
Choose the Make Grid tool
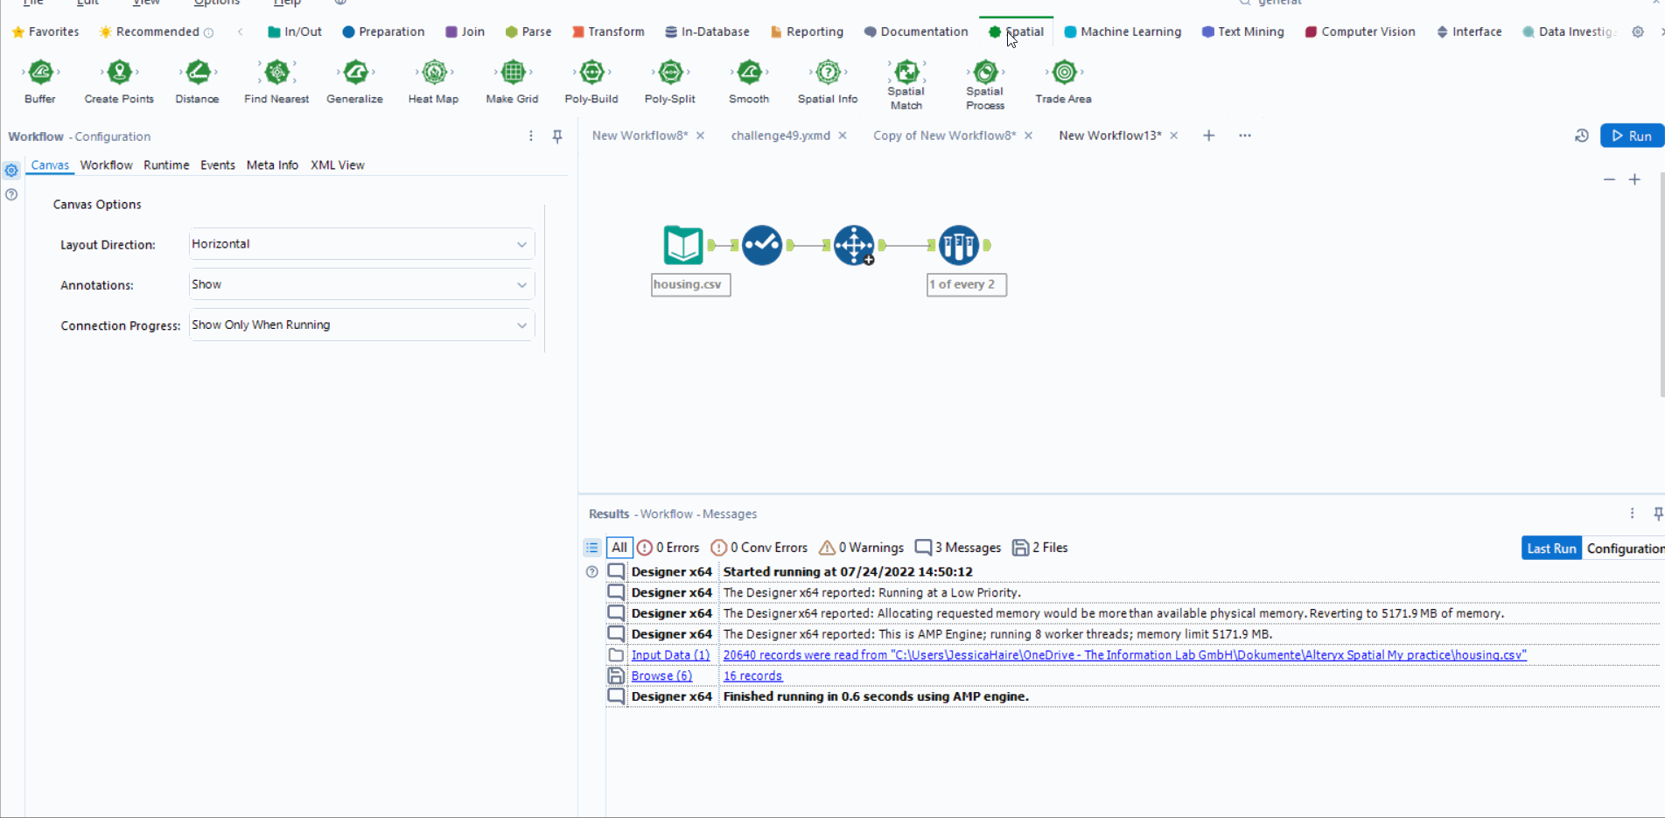(x=513, y=73)
